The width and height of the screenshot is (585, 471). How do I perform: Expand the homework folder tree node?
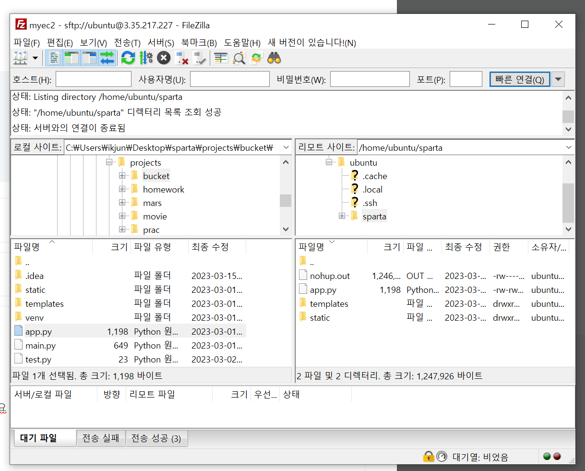point(122,189)
